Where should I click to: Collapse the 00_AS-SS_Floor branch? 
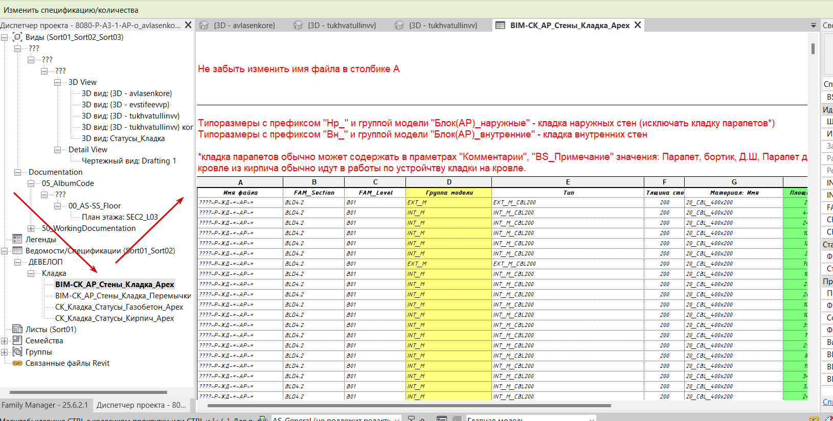(58, 205)
